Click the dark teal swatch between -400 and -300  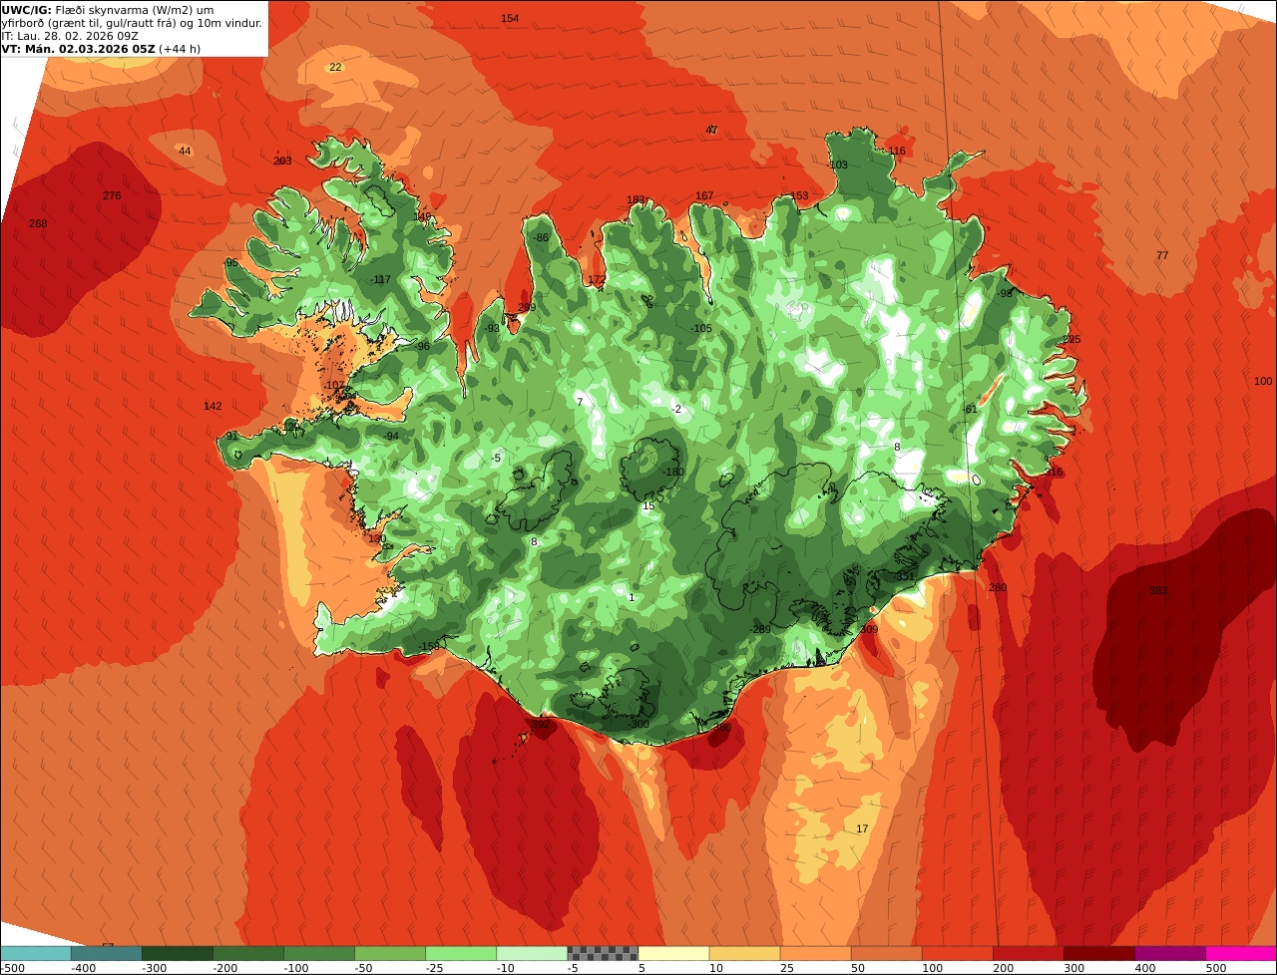pos(107,953)
